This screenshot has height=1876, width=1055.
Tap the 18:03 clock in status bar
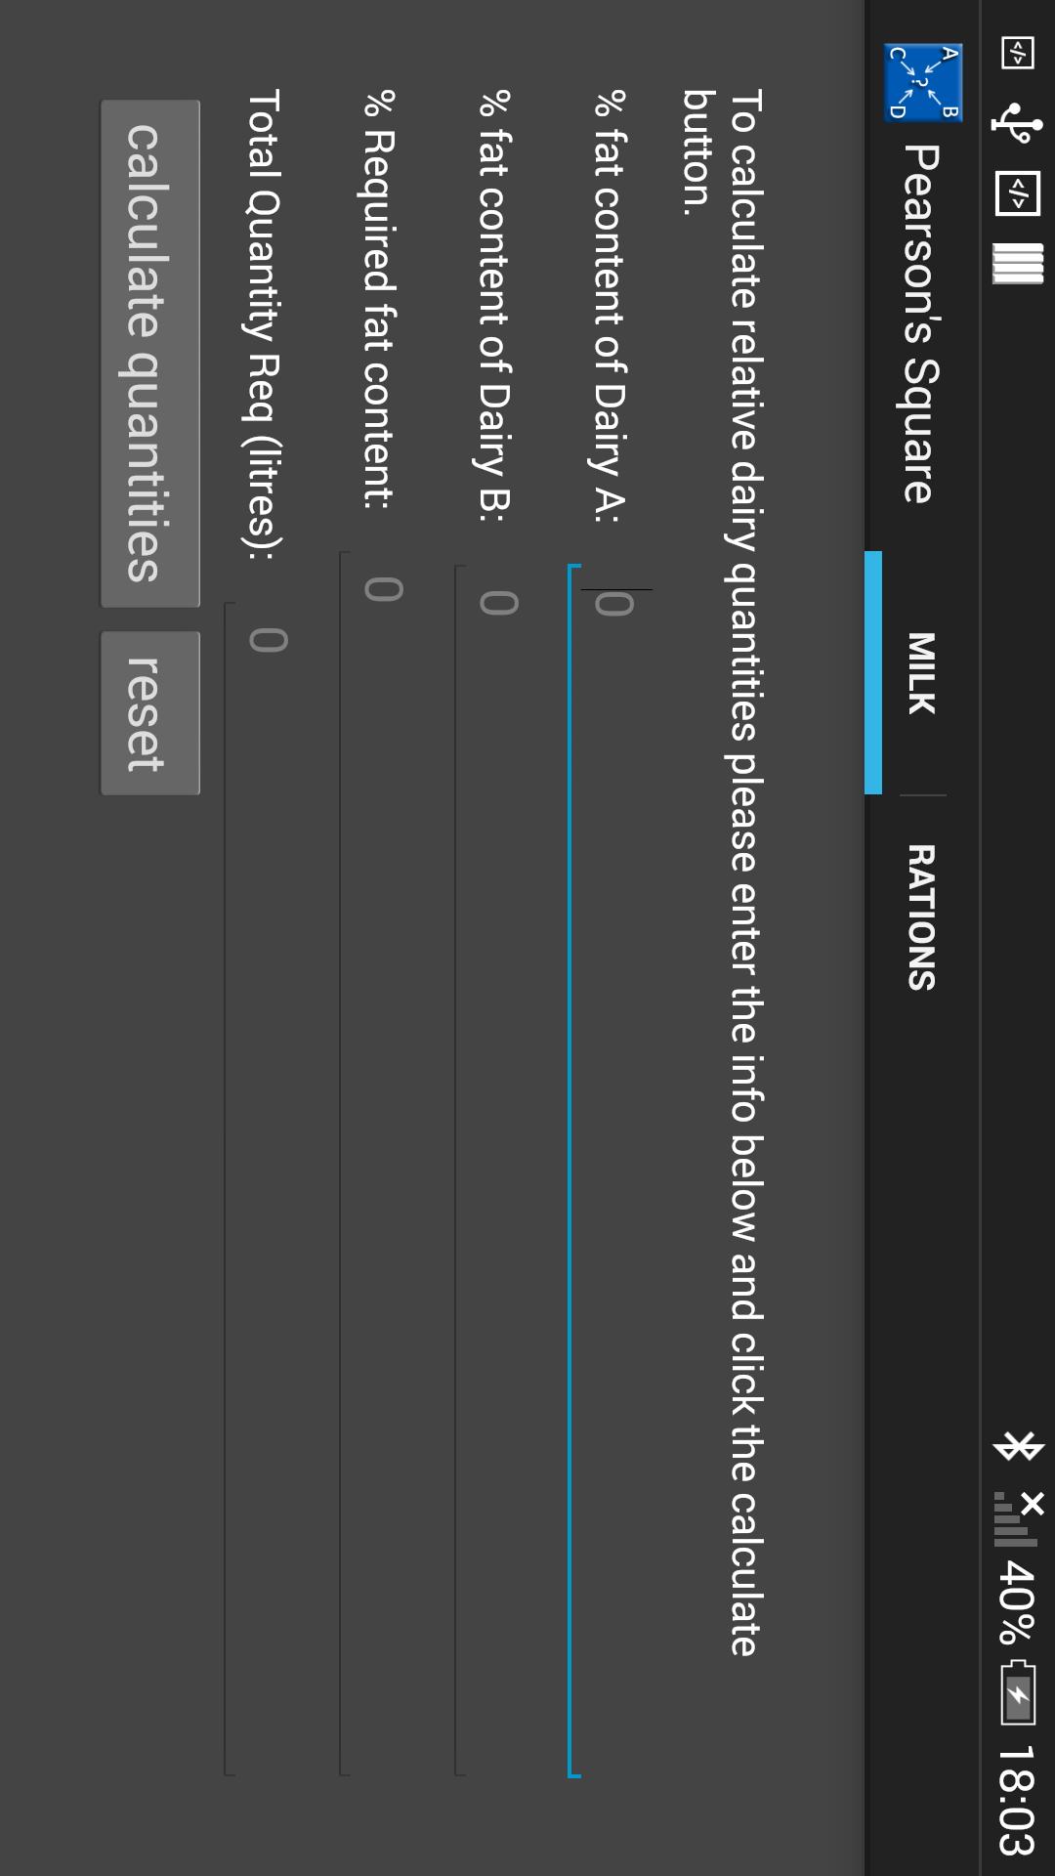(1018, 1800)
